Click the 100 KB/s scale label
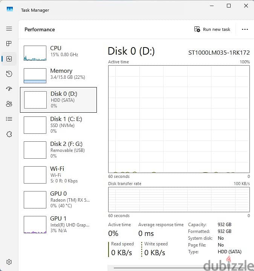The image size is (254, 271). 242,184
